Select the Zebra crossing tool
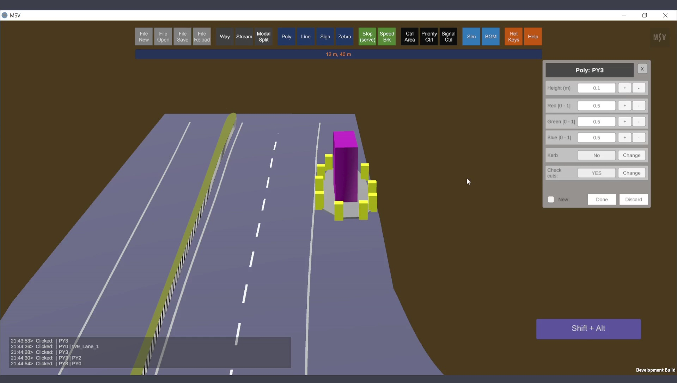Screen dimensions: 677x383 coord(344,37)
